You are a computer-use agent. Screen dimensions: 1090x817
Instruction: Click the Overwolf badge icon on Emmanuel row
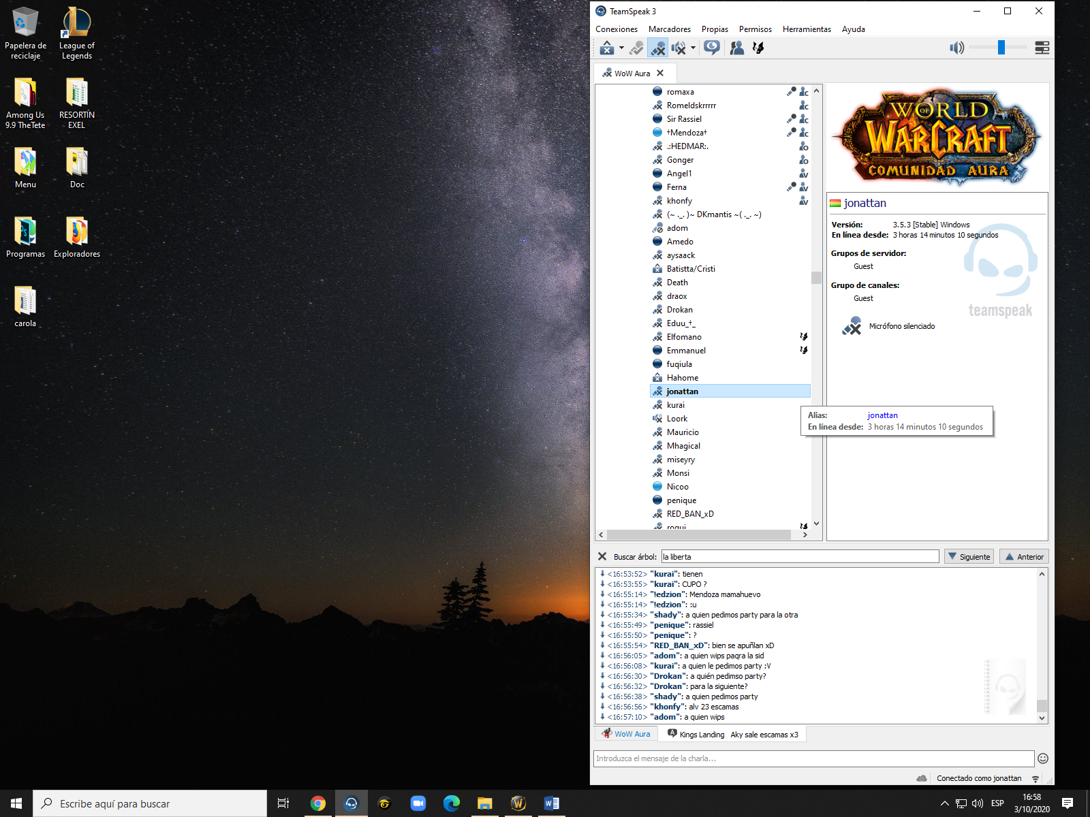click(x=804, y=350)
